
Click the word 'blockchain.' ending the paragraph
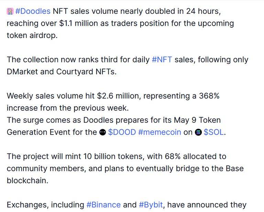pos(27,180)
